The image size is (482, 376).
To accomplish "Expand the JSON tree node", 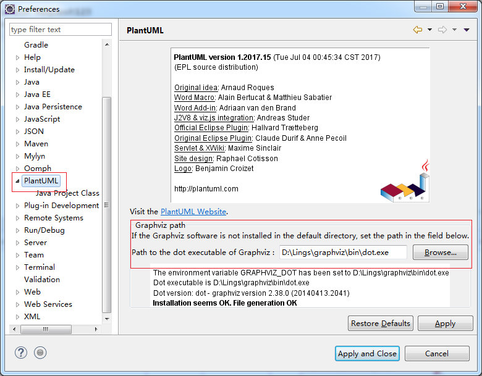I will [x=17, y=132].
